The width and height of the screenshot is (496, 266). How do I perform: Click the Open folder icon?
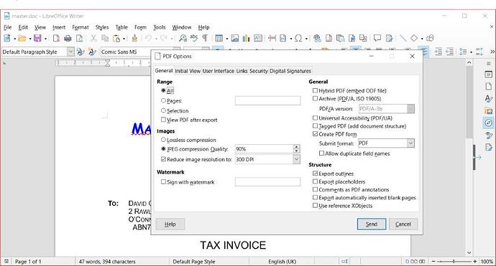(22, 38)
